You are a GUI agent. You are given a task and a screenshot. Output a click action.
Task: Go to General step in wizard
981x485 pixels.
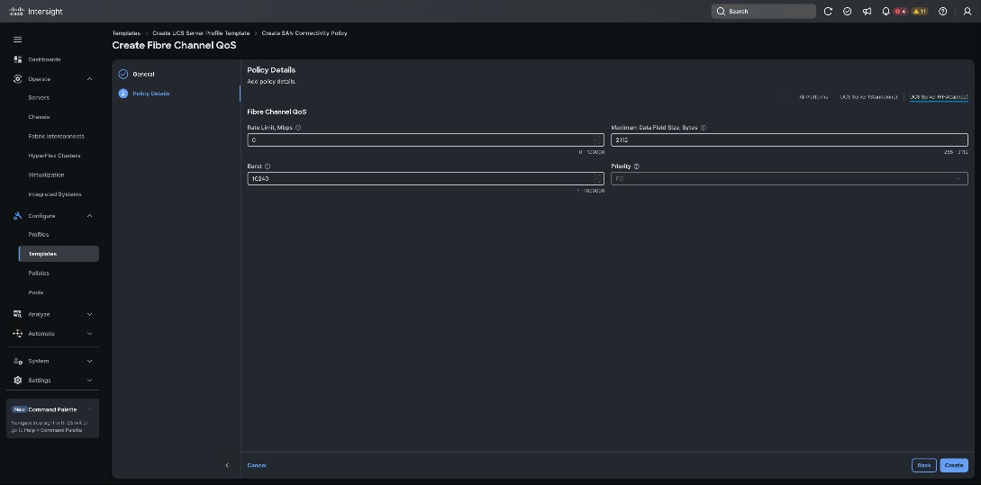click(x=143, y=74)
